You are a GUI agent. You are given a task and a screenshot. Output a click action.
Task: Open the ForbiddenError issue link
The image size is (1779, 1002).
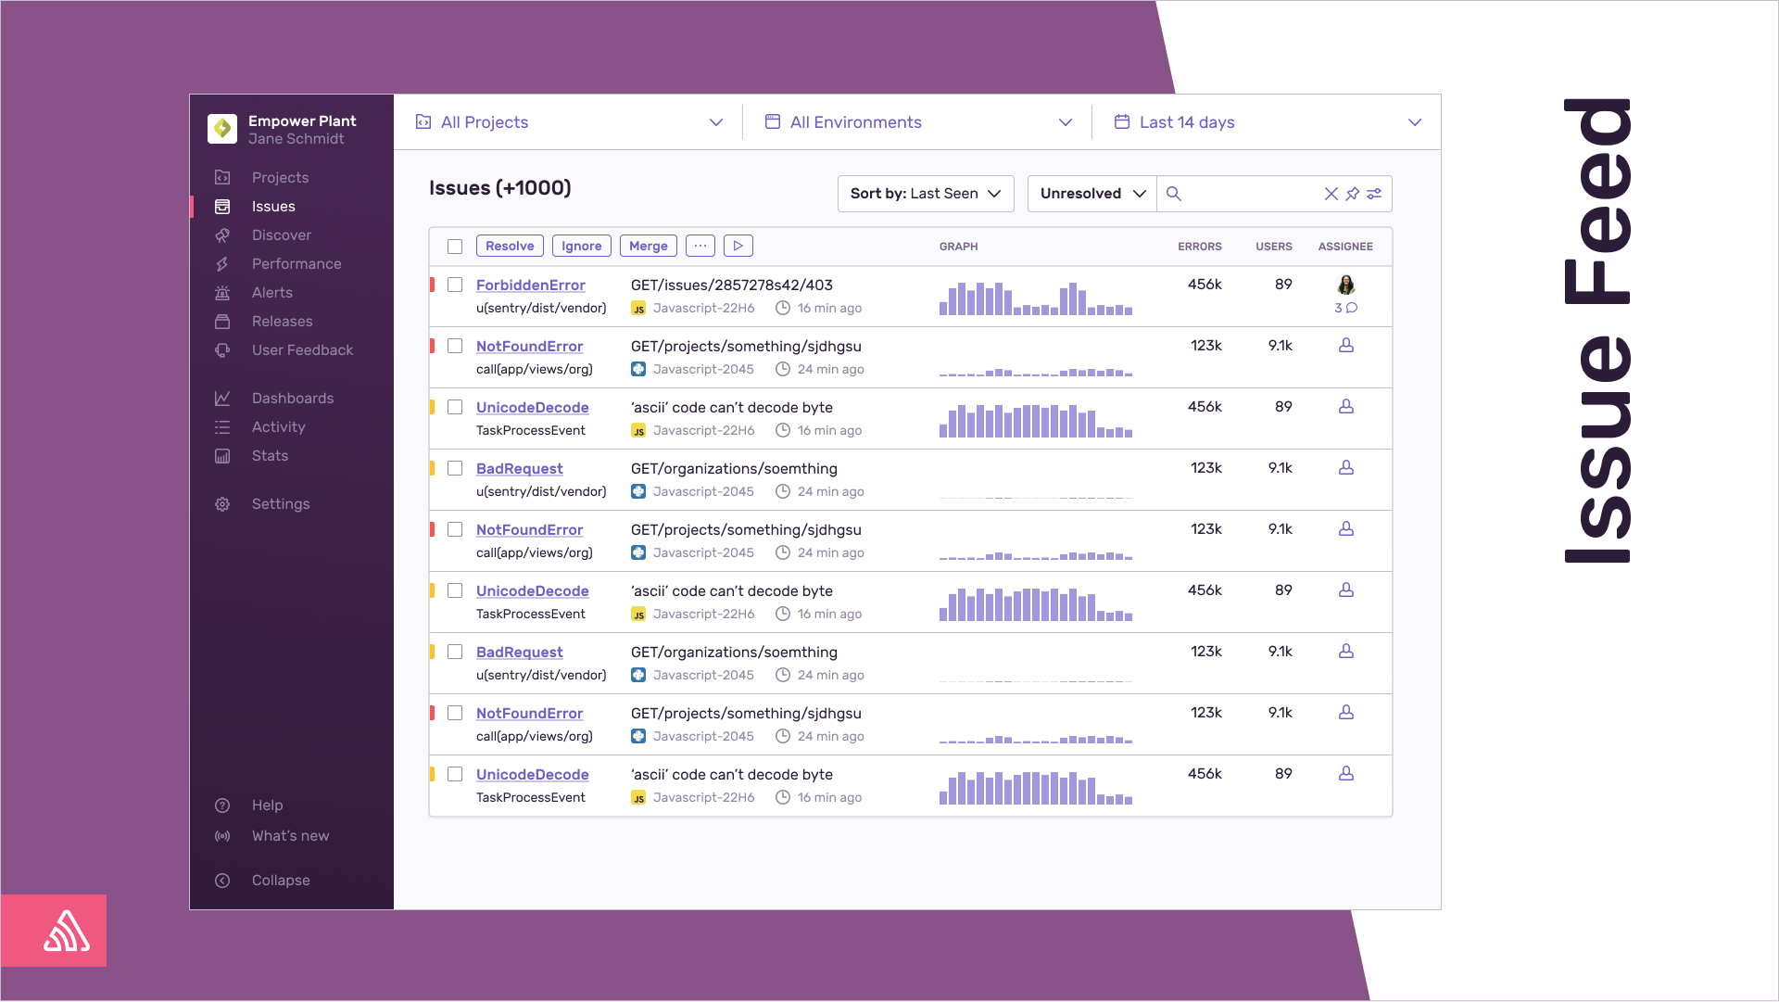[x=530, y=285]
